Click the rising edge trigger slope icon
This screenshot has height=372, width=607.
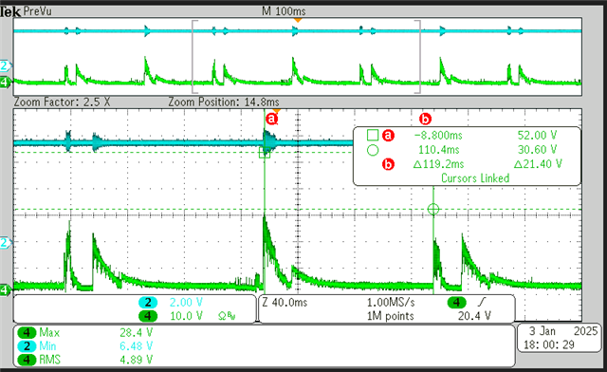click(483, 302)
